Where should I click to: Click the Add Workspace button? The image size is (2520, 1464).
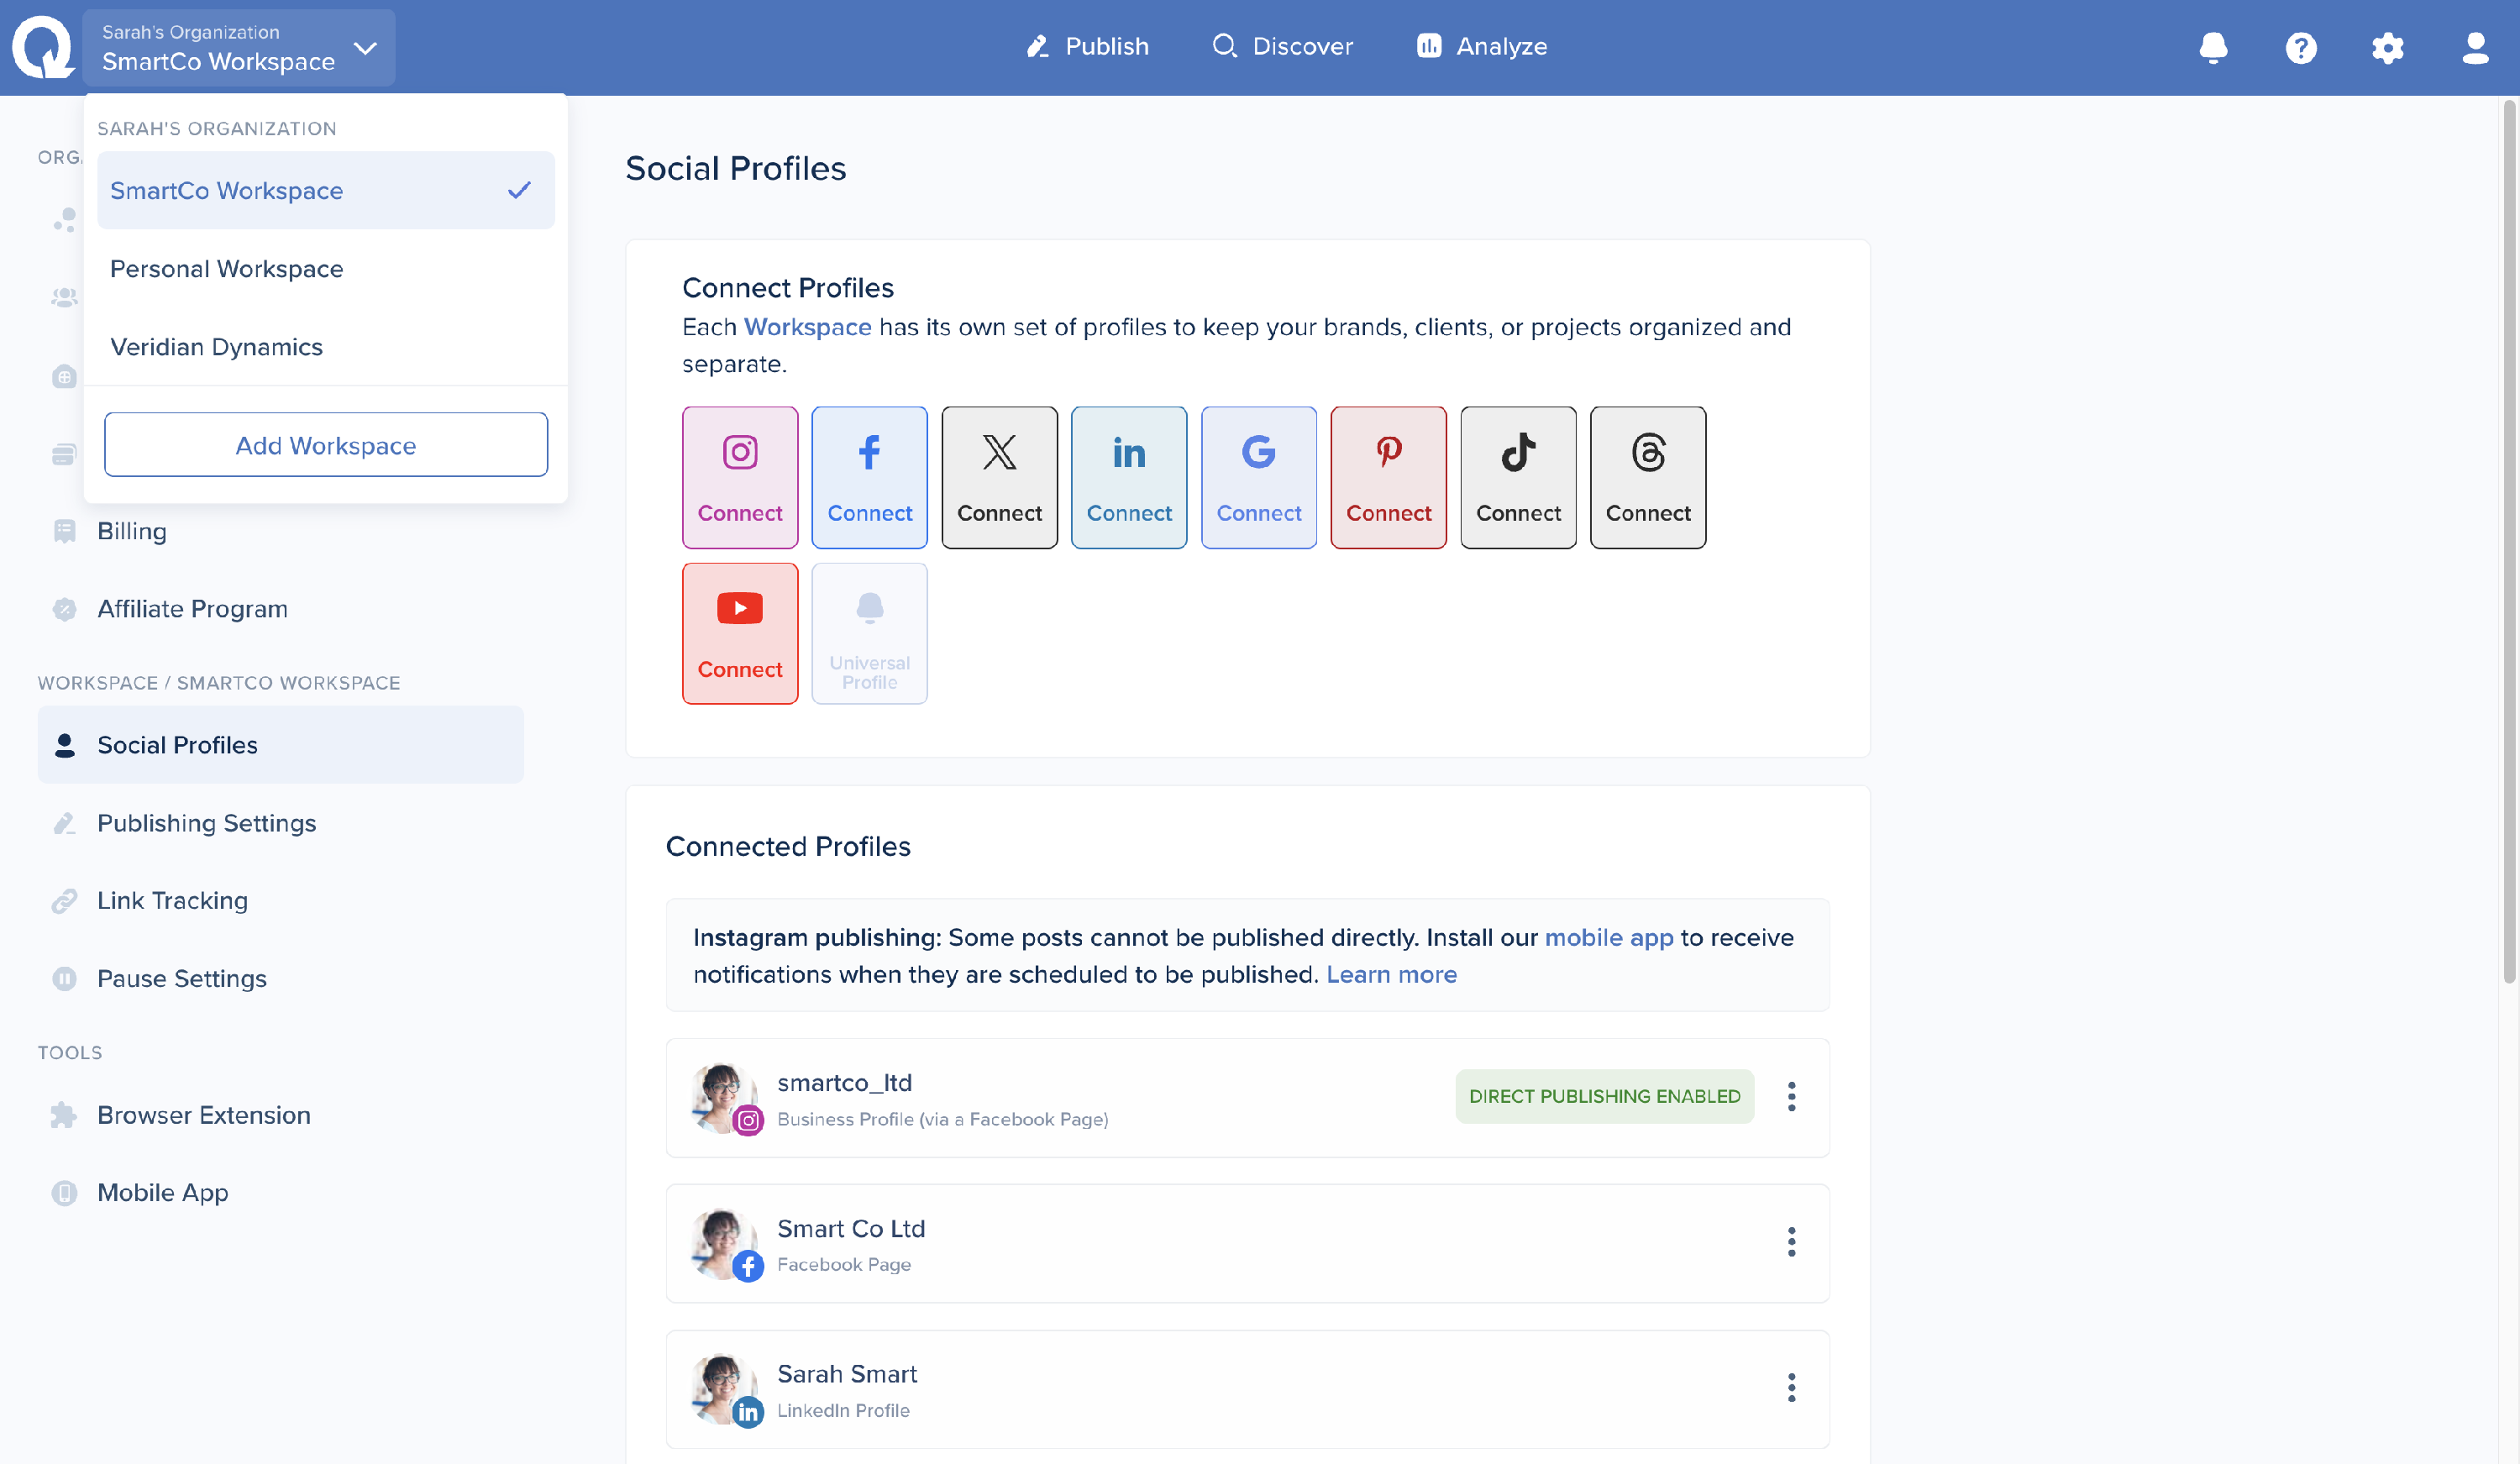(x=325, y=445)
